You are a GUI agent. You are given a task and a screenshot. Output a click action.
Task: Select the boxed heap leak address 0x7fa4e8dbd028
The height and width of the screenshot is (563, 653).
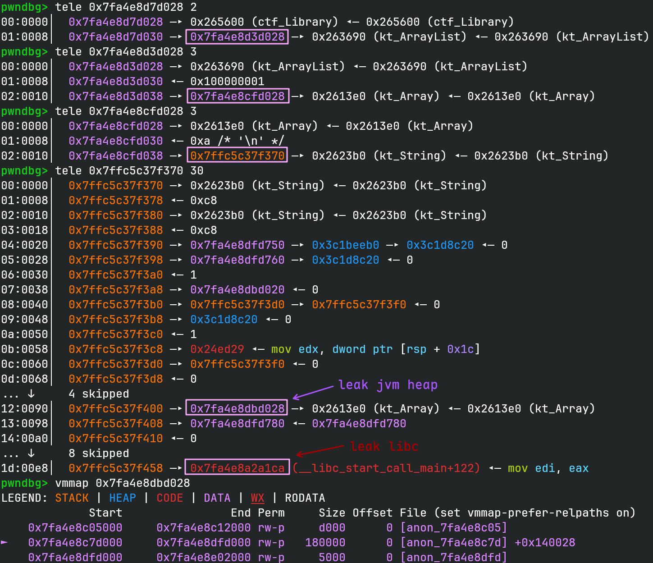pyautogui.click(x=237, y=408)
